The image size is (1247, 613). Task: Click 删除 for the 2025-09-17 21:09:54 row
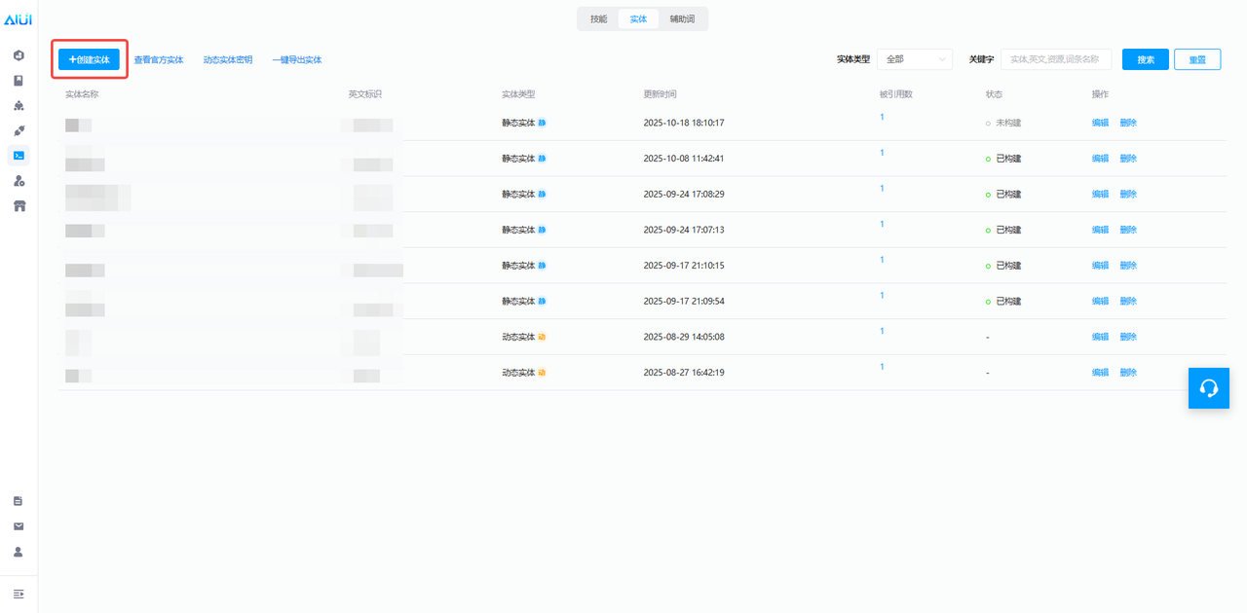[x=1128, y=302]
